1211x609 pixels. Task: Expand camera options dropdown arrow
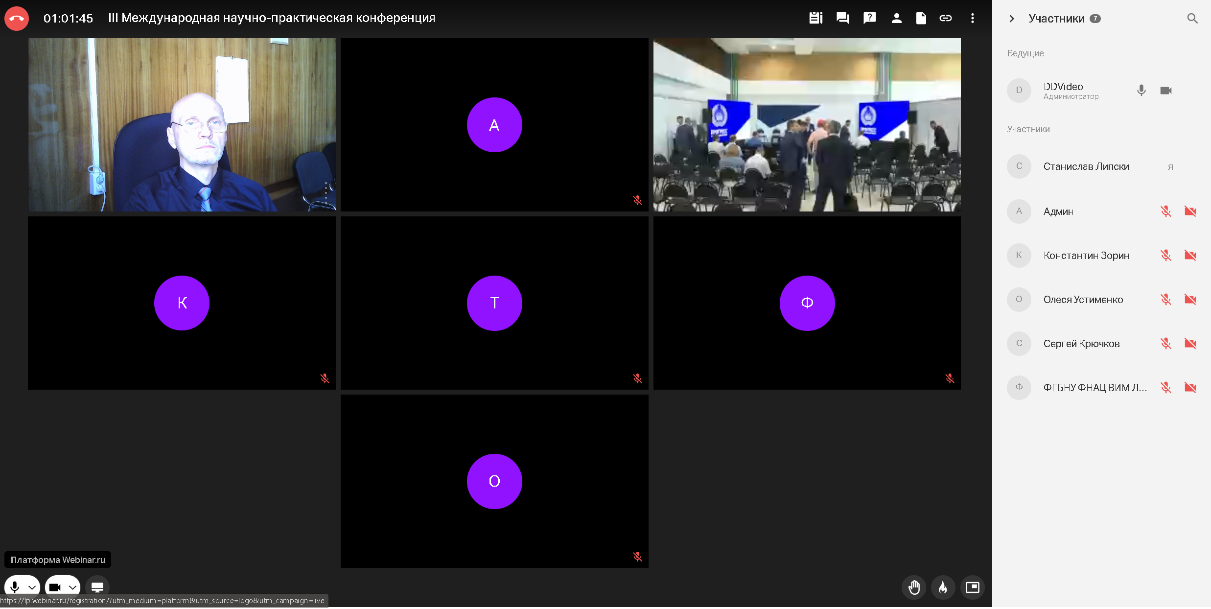[72, 587]
